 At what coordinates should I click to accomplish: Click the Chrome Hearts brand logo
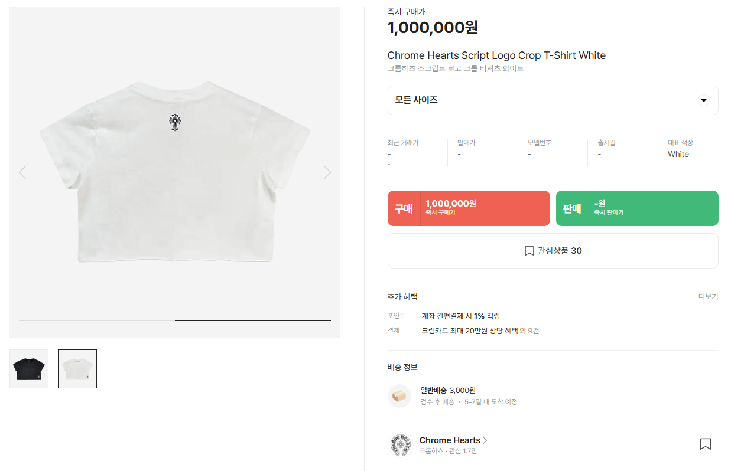coord(399,445)
